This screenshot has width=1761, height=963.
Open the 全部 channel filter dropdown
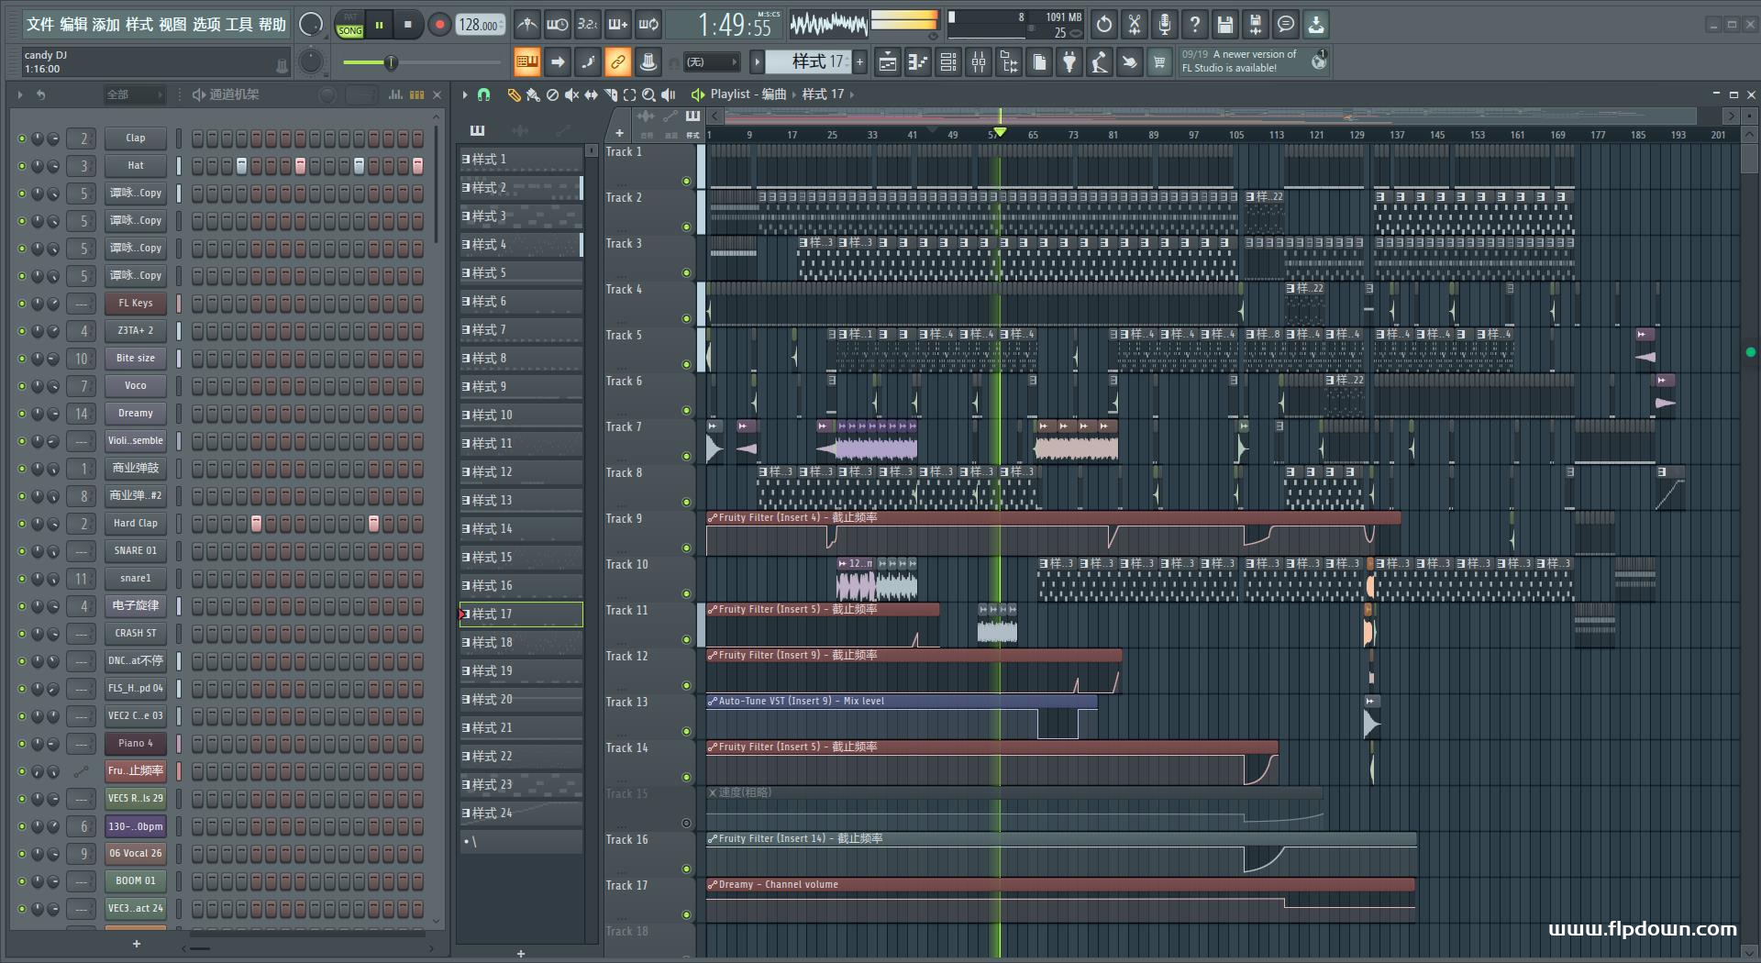coord(134,94)
